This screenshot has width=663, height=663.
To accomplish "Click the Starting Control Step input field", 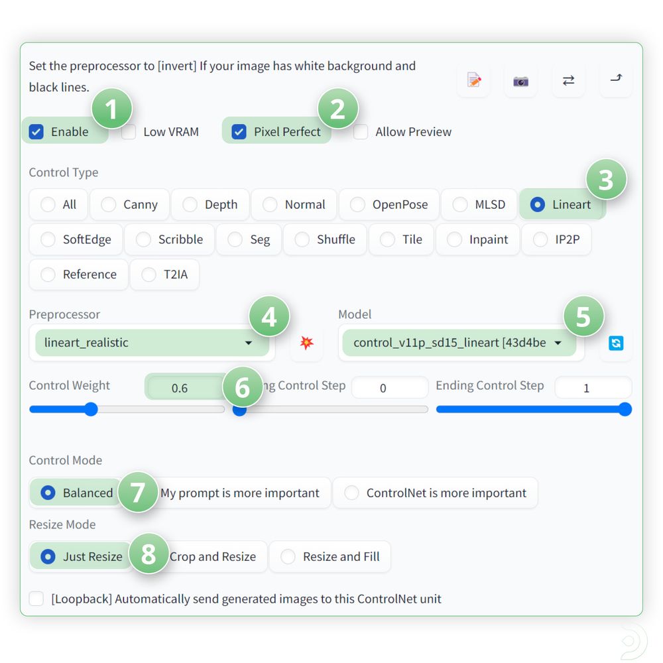I will tap(390, 387).
